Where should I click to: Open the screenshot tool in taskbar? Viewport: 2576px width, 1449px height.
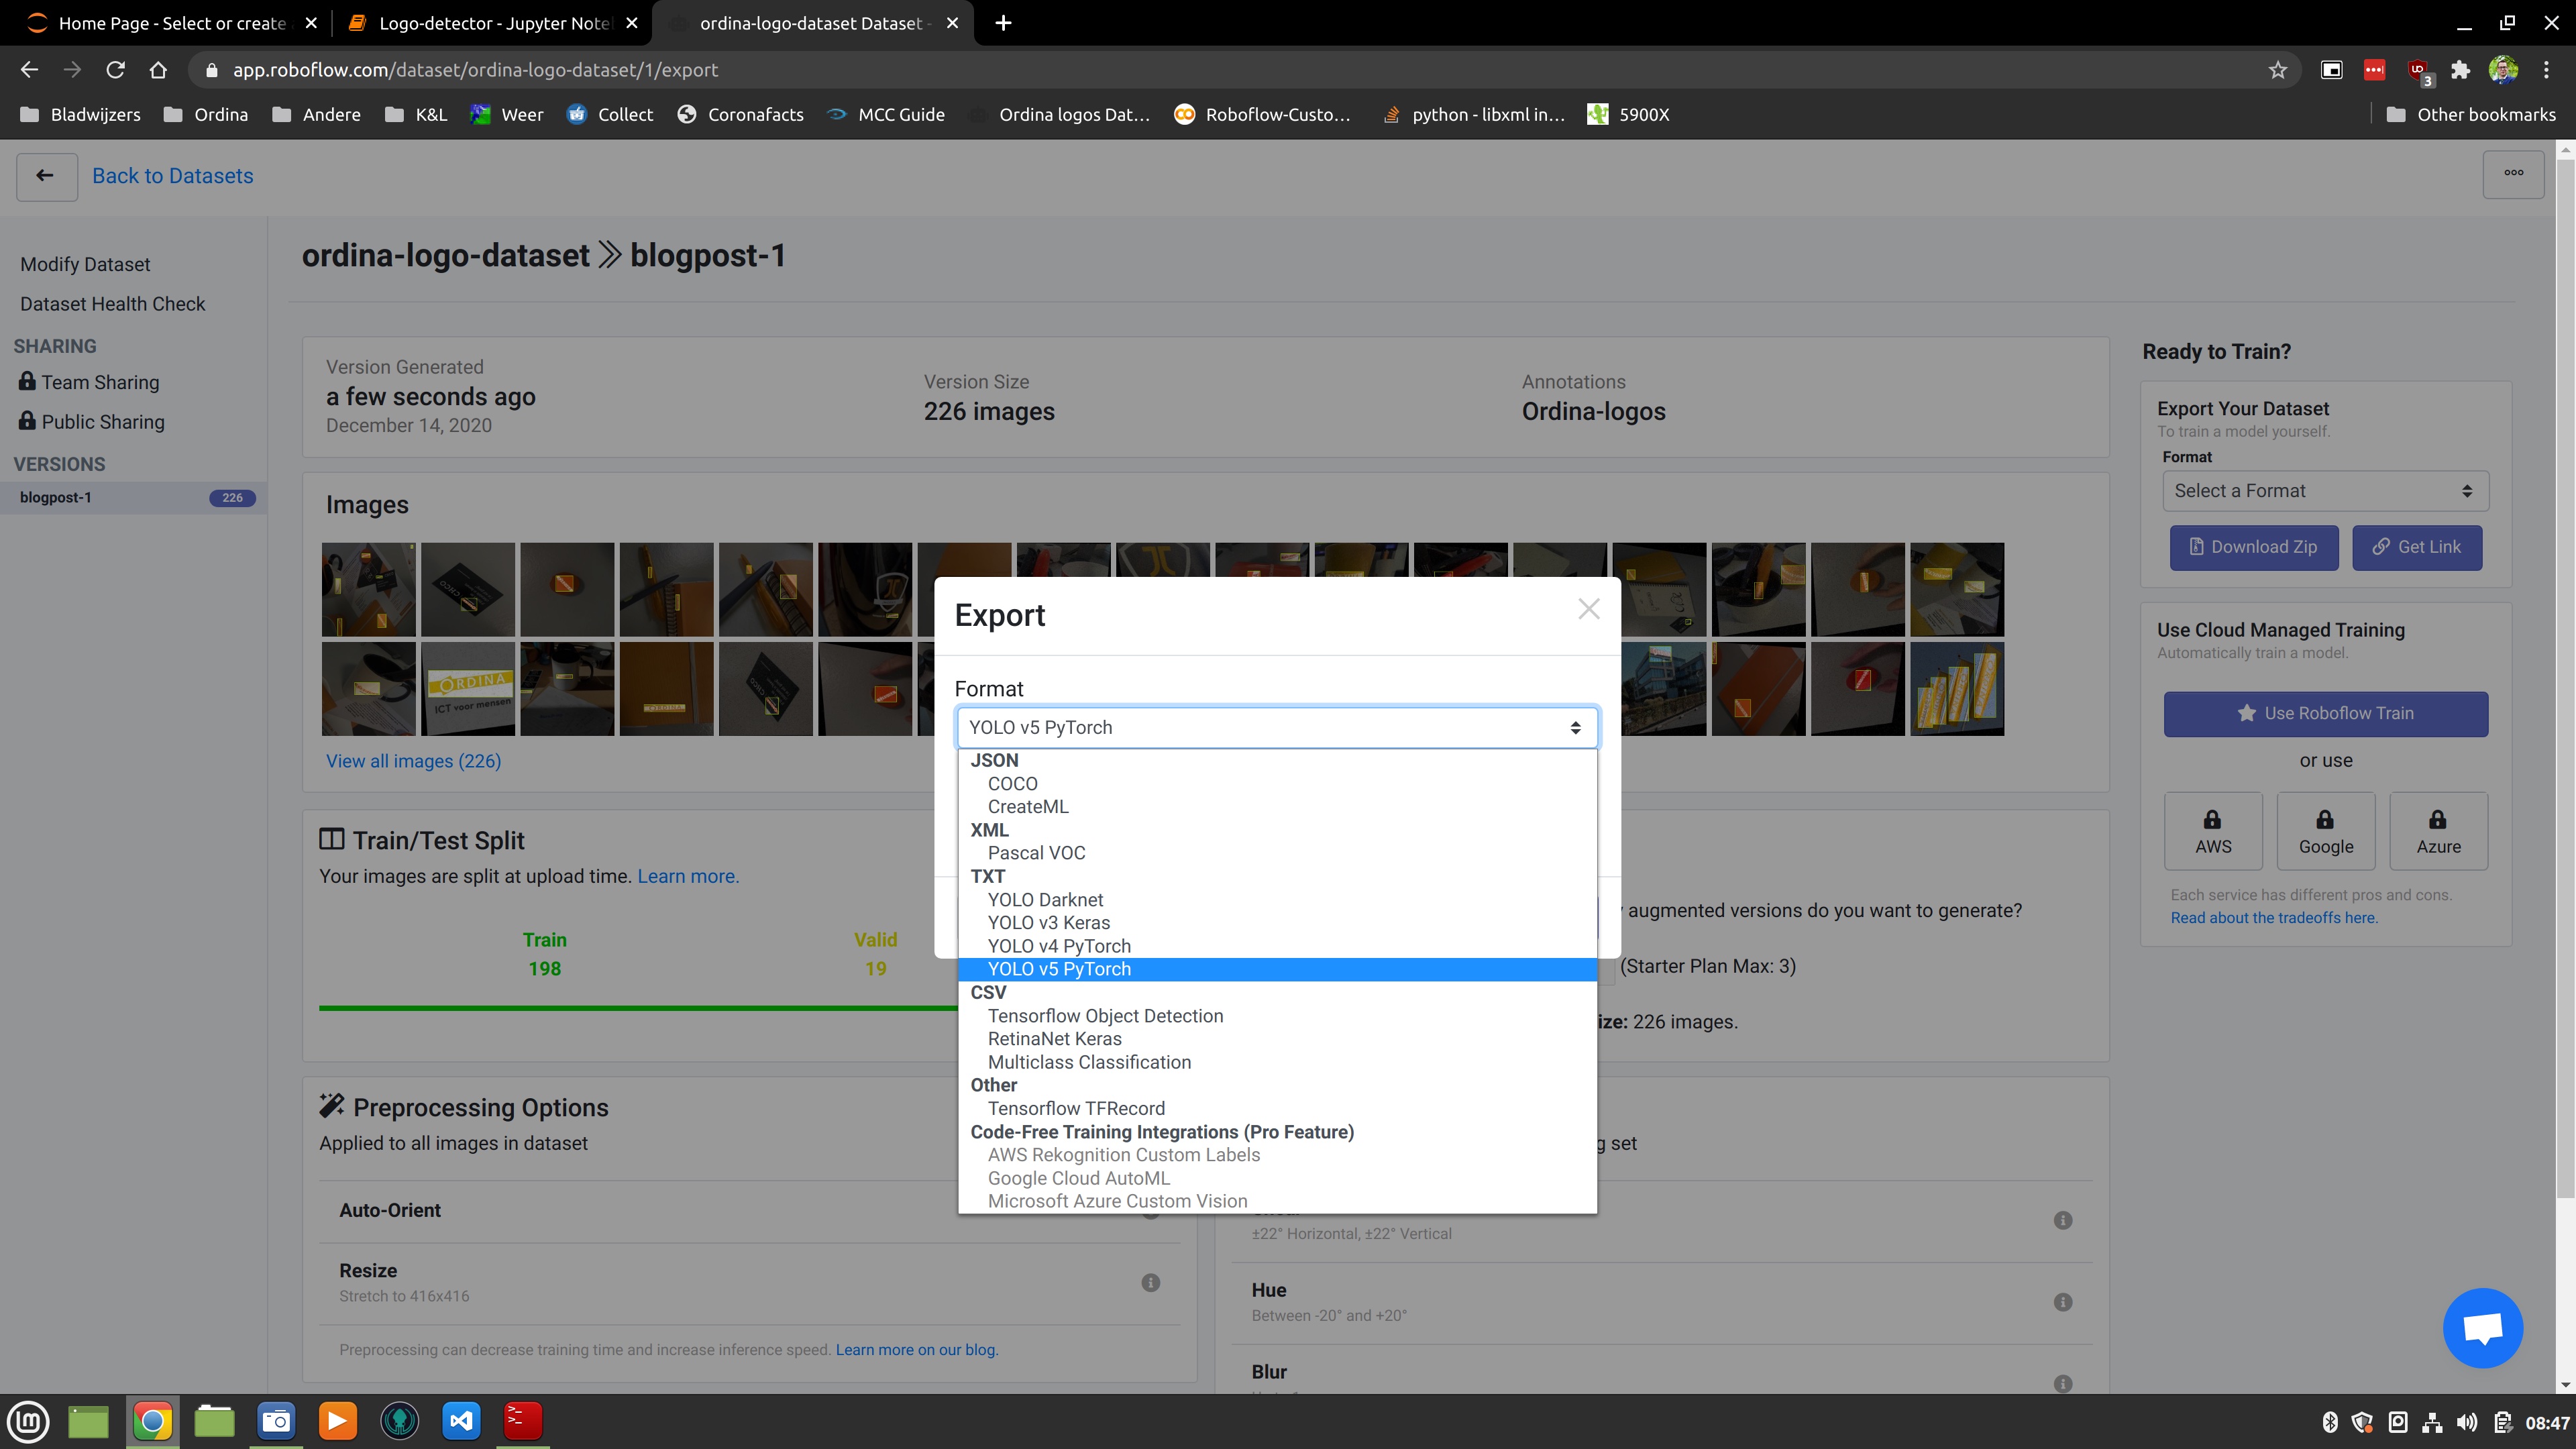[x=276, y=1421]
